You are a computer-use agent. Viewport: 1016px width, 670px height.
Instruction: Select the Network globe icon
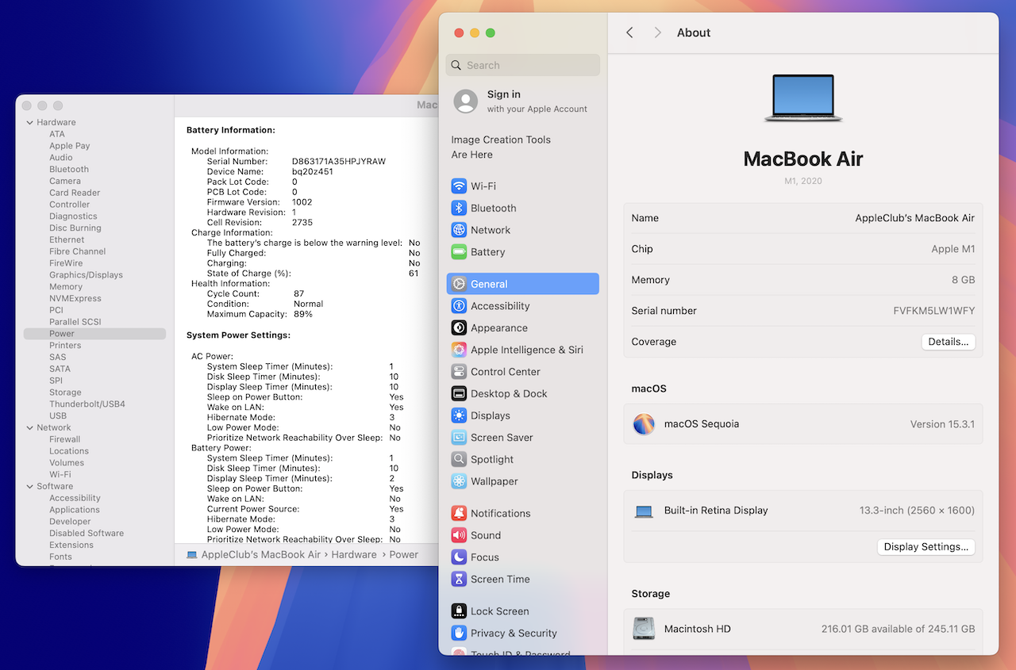pos(459,230)
